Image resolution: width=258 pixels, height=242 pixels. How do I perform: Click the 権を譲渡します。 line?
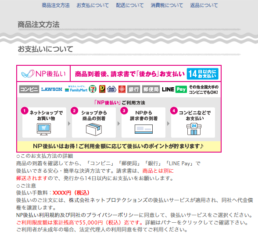tap(36, 208)
